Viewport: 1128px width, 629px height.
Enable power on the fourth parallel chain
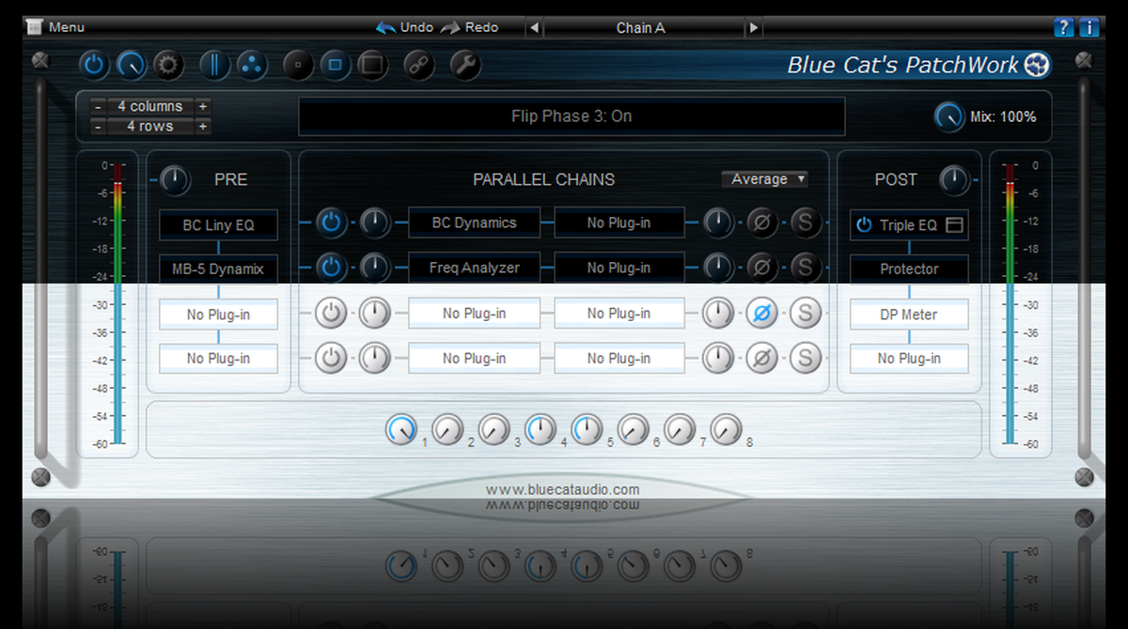point(330,358)
